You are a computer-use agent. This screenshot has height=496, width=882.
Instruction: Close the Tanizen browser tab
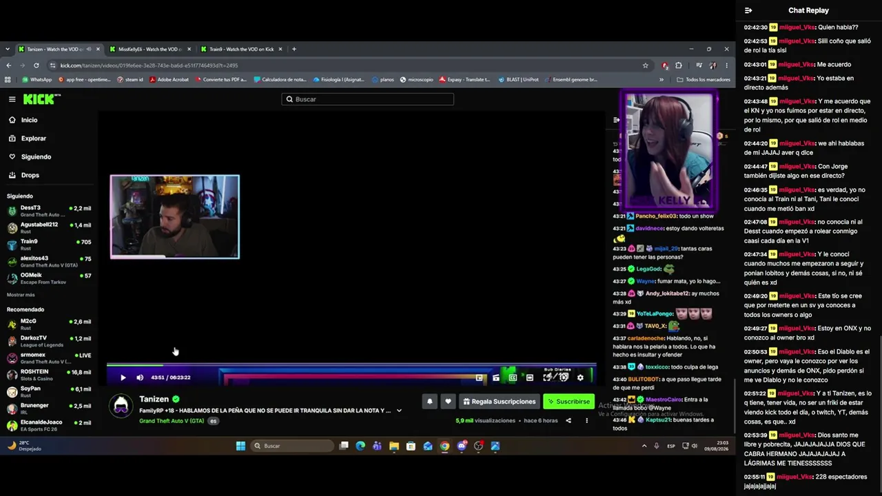click(97, 49)
